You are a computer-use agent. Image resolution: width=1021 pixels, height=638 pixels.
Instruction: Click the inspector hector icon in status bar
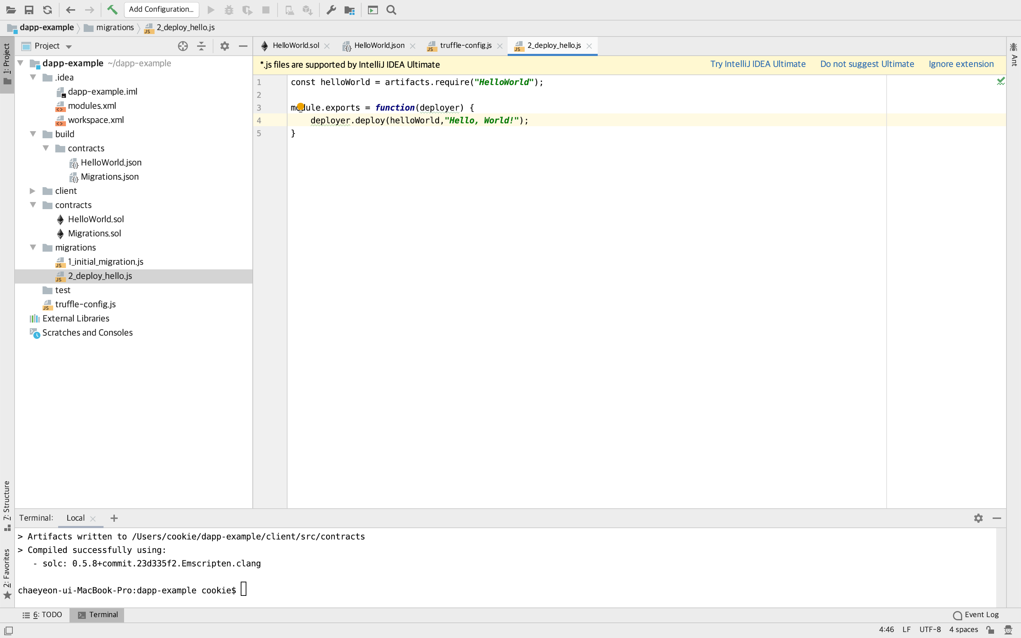1008,629
